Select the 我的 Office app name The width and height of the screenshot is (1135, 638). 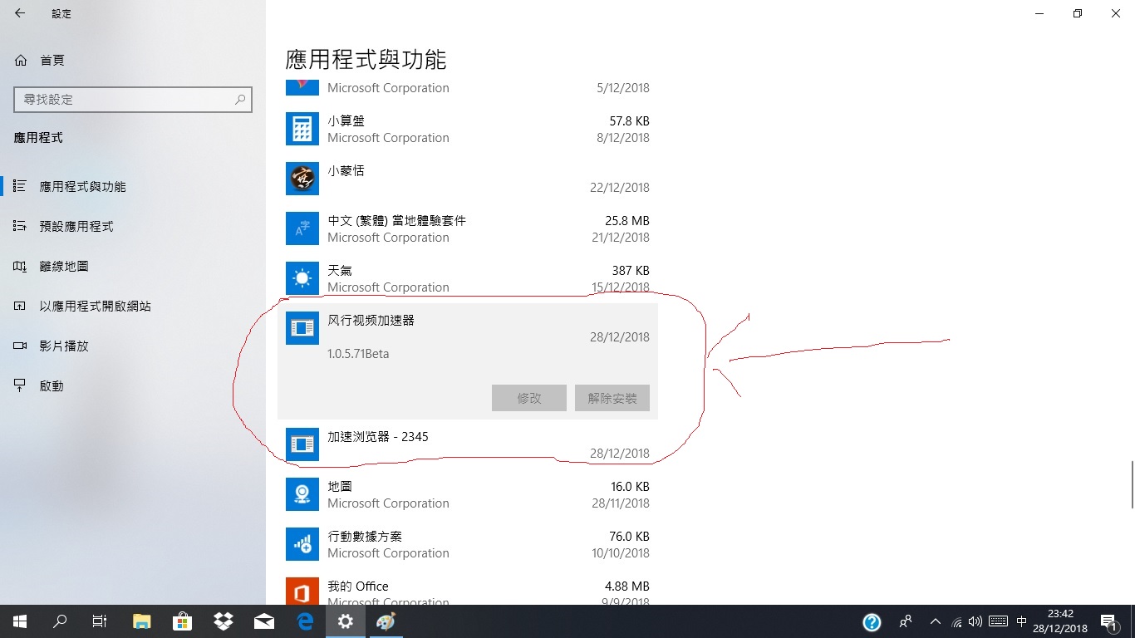pos(358,586)
